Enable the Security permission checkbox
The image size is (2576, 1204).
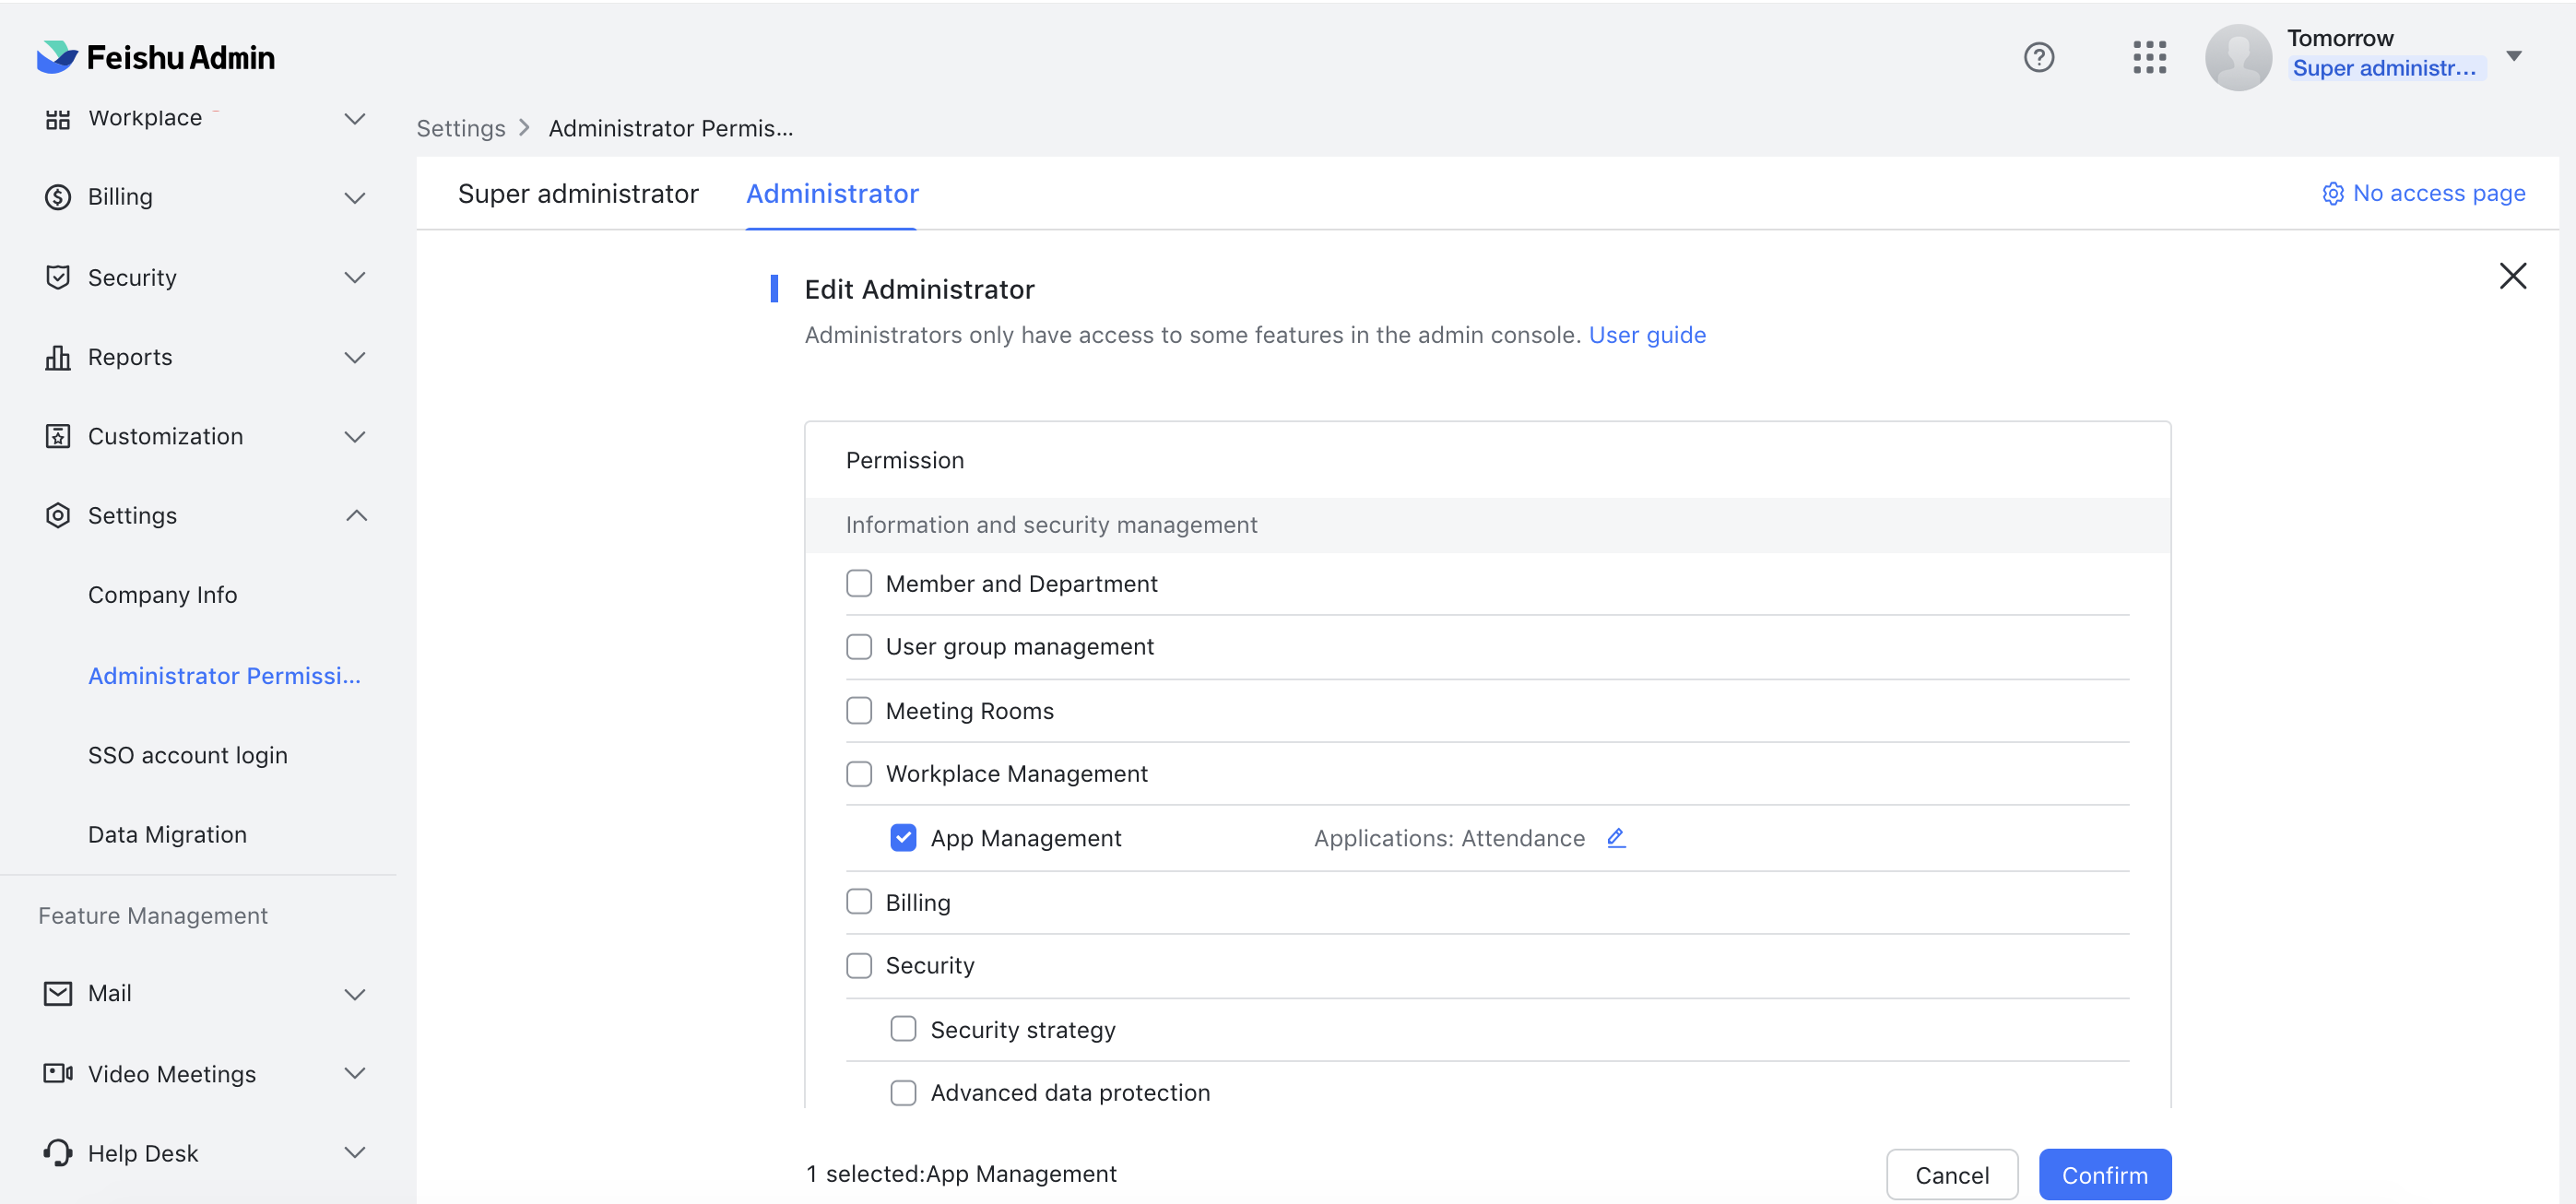[859, 965]
